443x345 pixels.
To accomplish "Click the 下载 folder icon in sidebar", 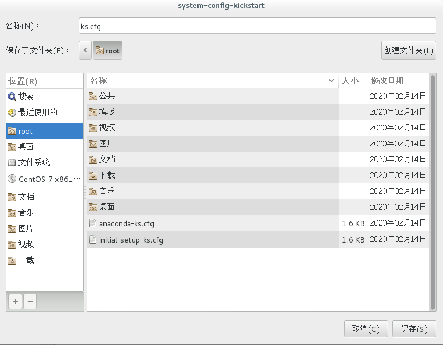I will [x=12, y=260].
